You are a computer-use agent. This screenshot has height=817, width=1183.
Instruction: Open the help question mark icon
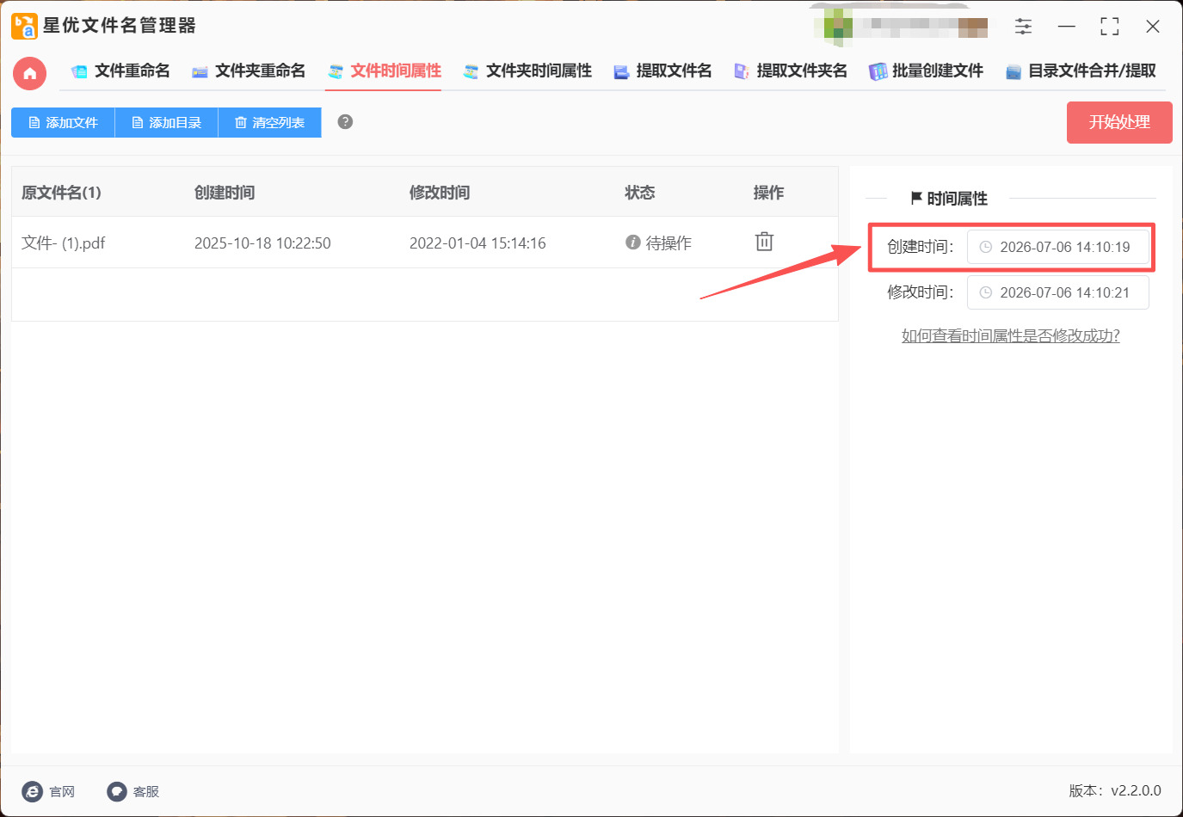pyautogui.click(x=345, y=122)
